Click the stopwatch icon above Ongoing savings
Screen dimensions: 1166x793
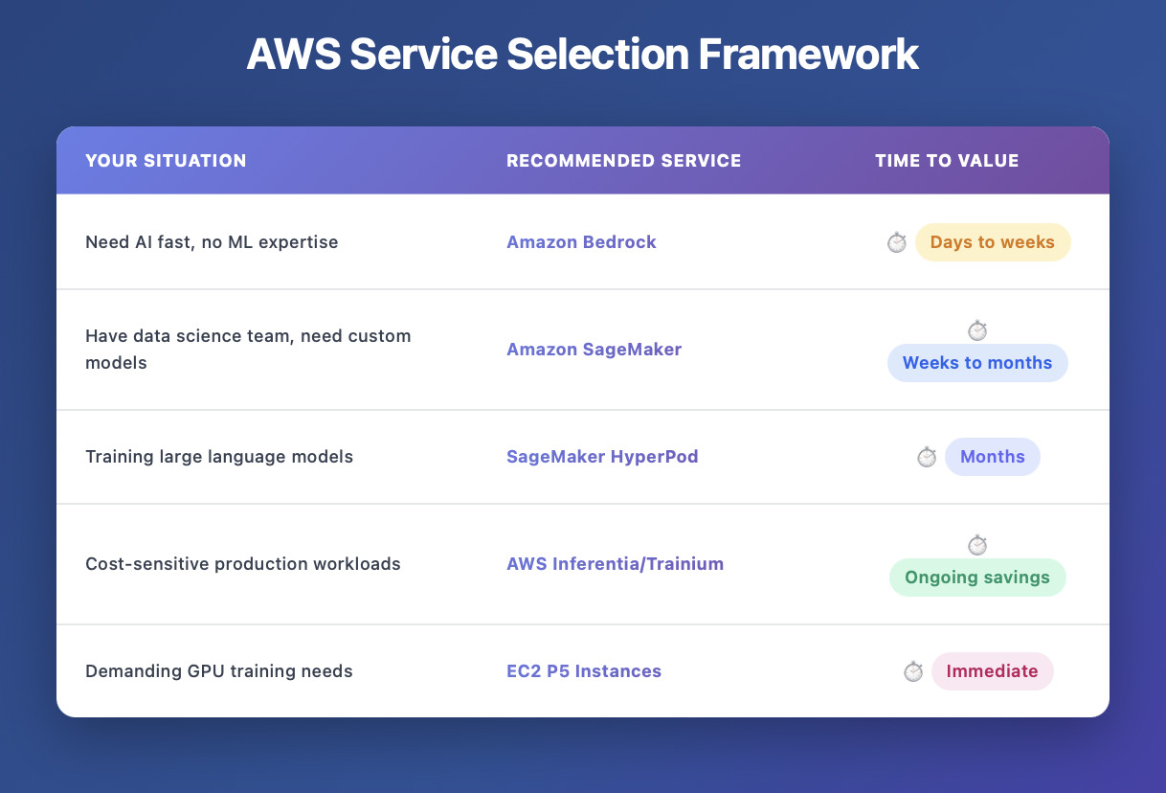(x=976, y=546)
